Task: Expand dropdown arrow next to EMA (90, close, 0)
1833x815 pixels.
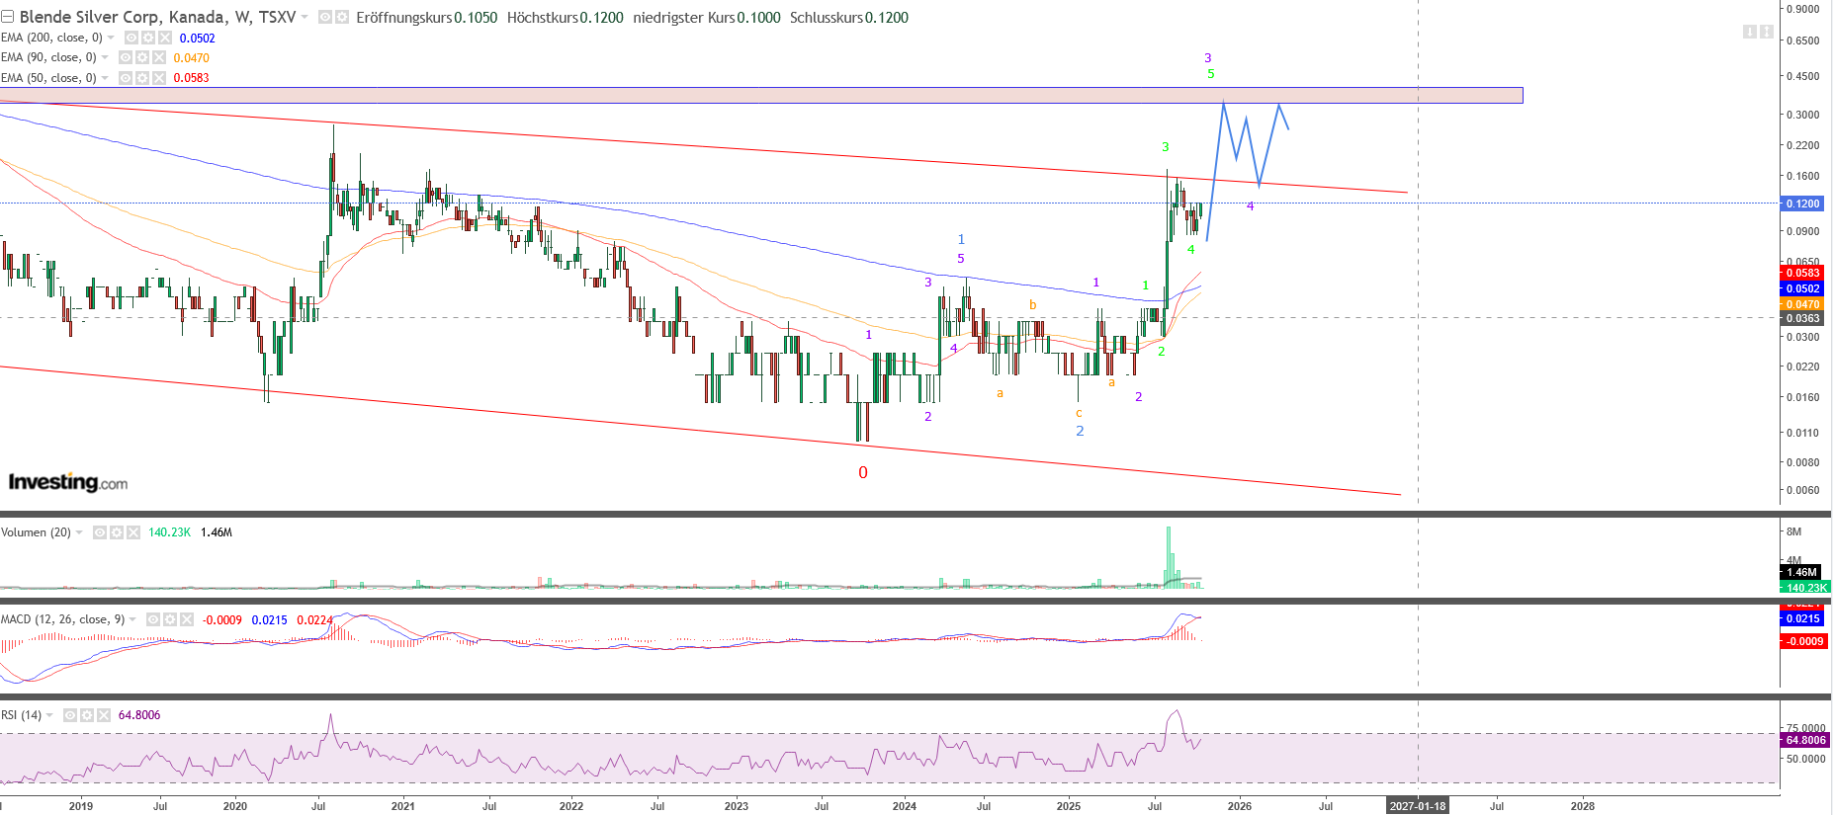Action: (105, 57)
